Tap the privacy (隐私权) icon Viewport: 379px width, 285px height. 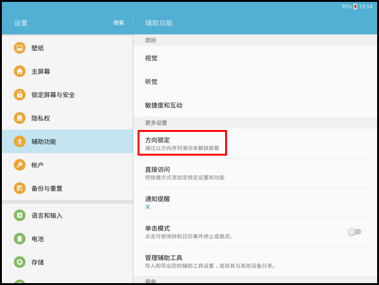click(19, 118)
